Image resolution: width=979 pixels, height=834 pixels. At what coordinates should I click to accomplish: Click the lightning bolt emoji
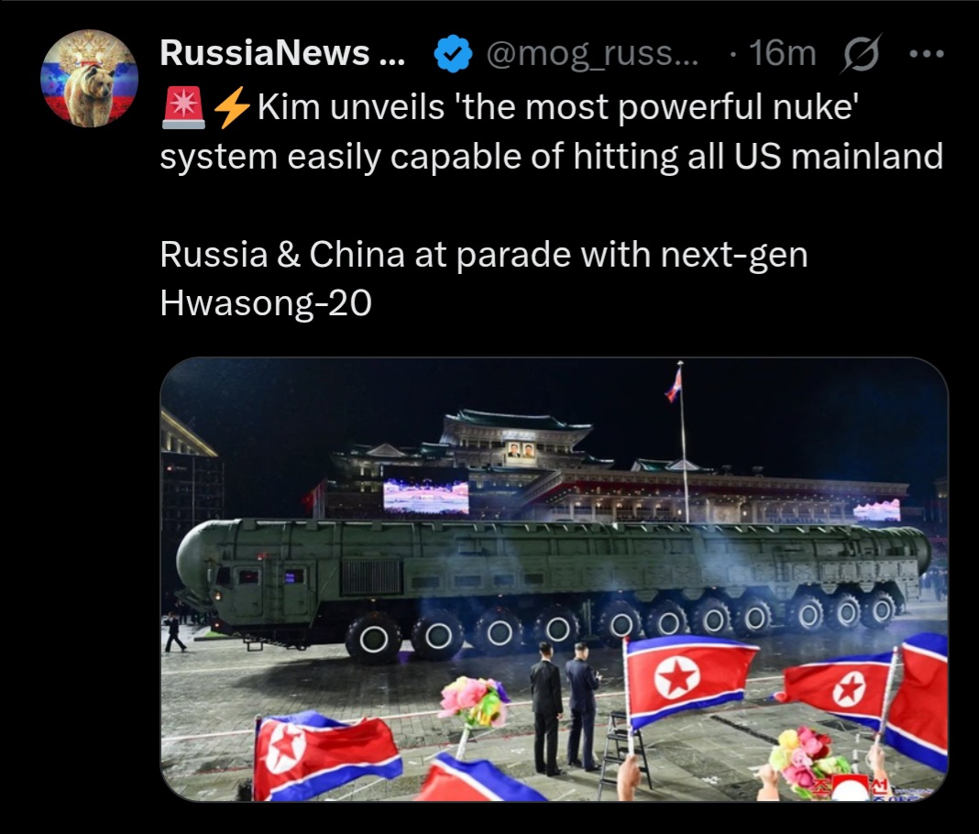point(232,107)
